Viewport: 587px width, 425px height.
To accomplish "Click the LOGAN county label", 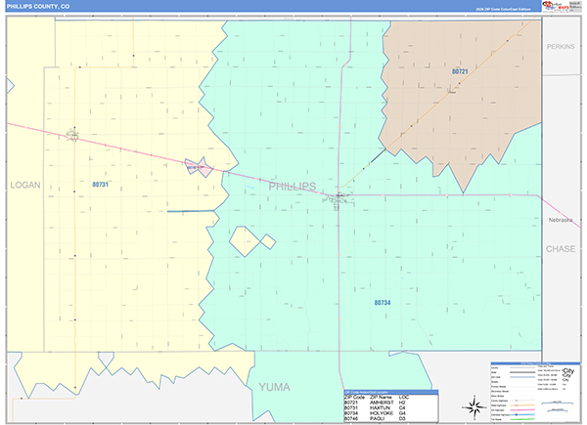I will tap(25, 185).
